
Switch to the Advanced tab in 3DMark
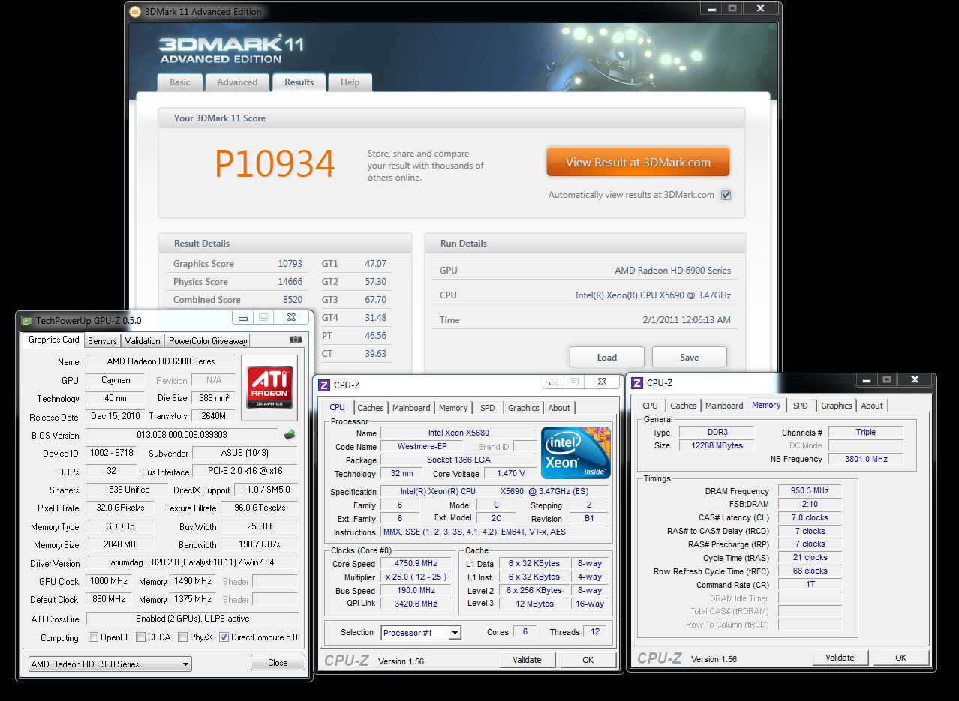(237, 82)
